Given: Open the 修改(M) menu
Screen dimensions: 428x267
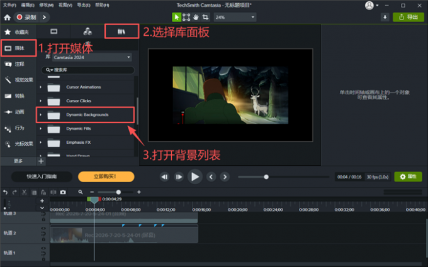Looking at the screenshot, I should [47, 5].
